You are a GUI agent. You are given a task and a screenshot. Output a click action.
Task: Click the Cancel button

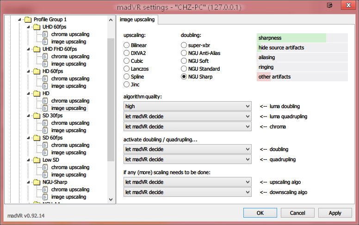coord(297,213)
